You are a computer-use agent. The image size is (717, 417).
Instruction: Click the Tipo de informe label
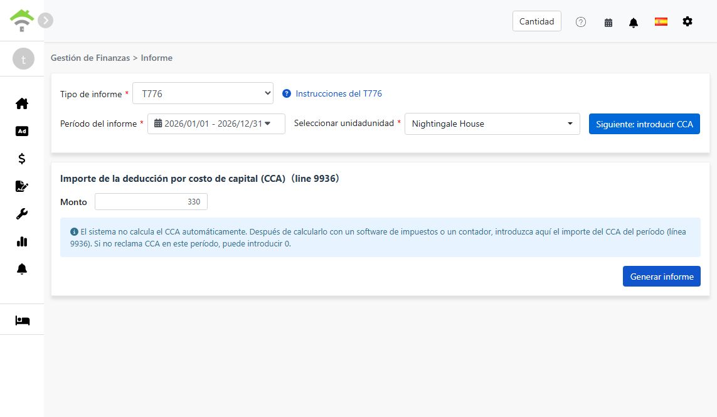[91, 94]
